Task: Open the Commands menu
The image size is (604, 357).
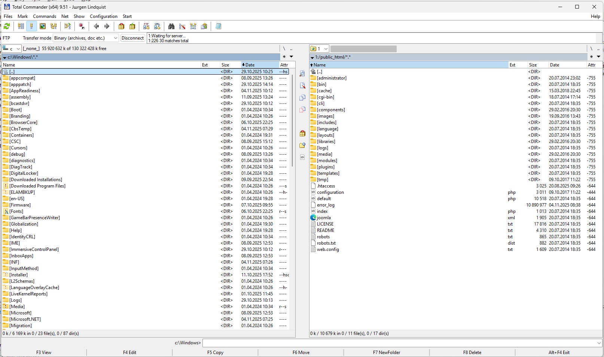Action: tap(44, 16)
